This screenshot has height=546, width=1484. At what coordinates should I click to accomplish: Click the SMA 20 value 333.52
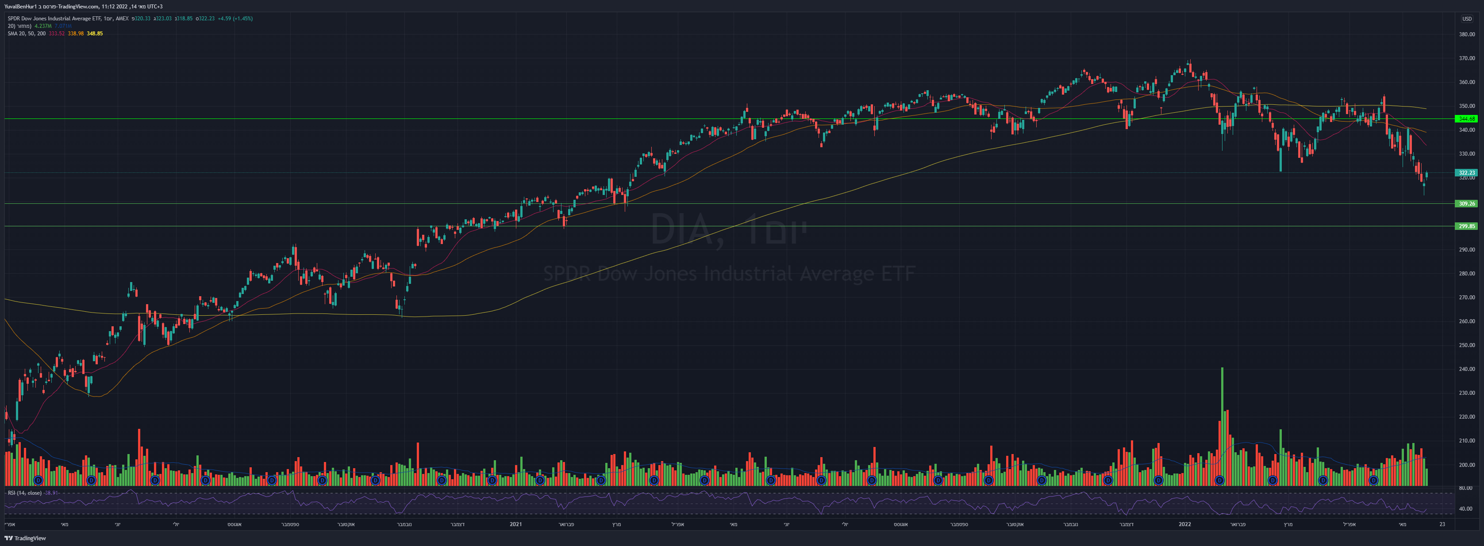[57, 33]
